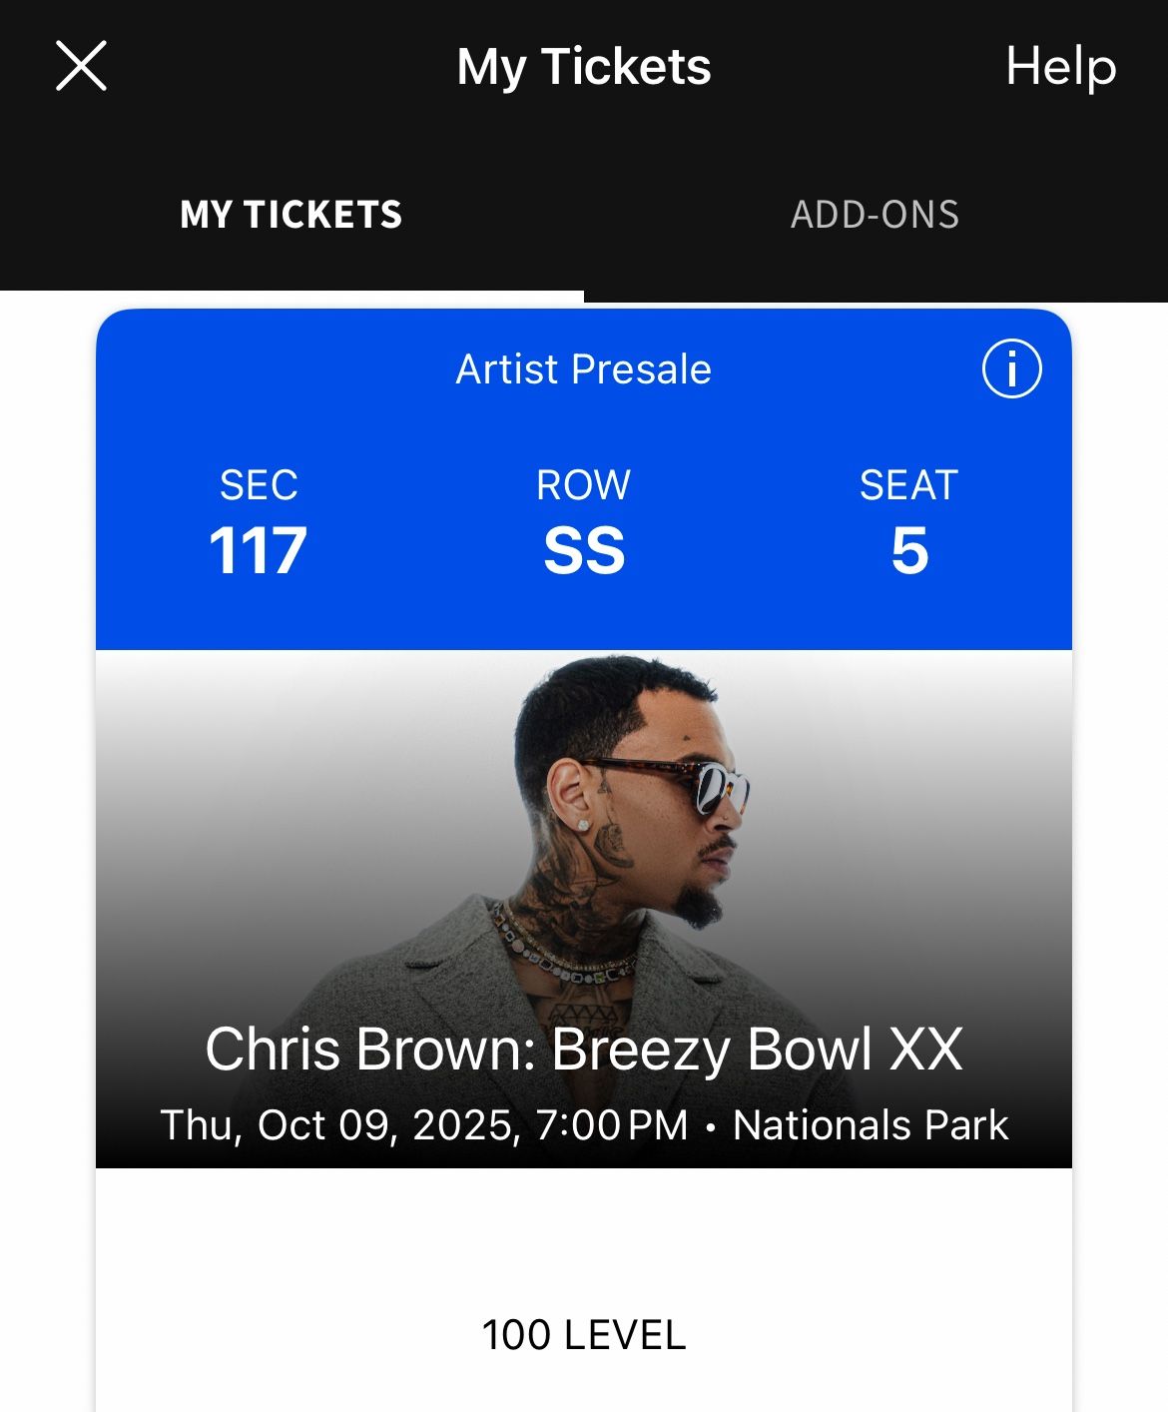The height and width of the screenshot is (1412, 1168).
Task: Tap the seat number 5
Action: click(x=909, y=550)
